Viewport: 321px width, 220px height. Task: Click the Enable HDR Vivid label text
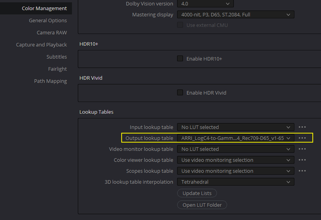point(206,93)
